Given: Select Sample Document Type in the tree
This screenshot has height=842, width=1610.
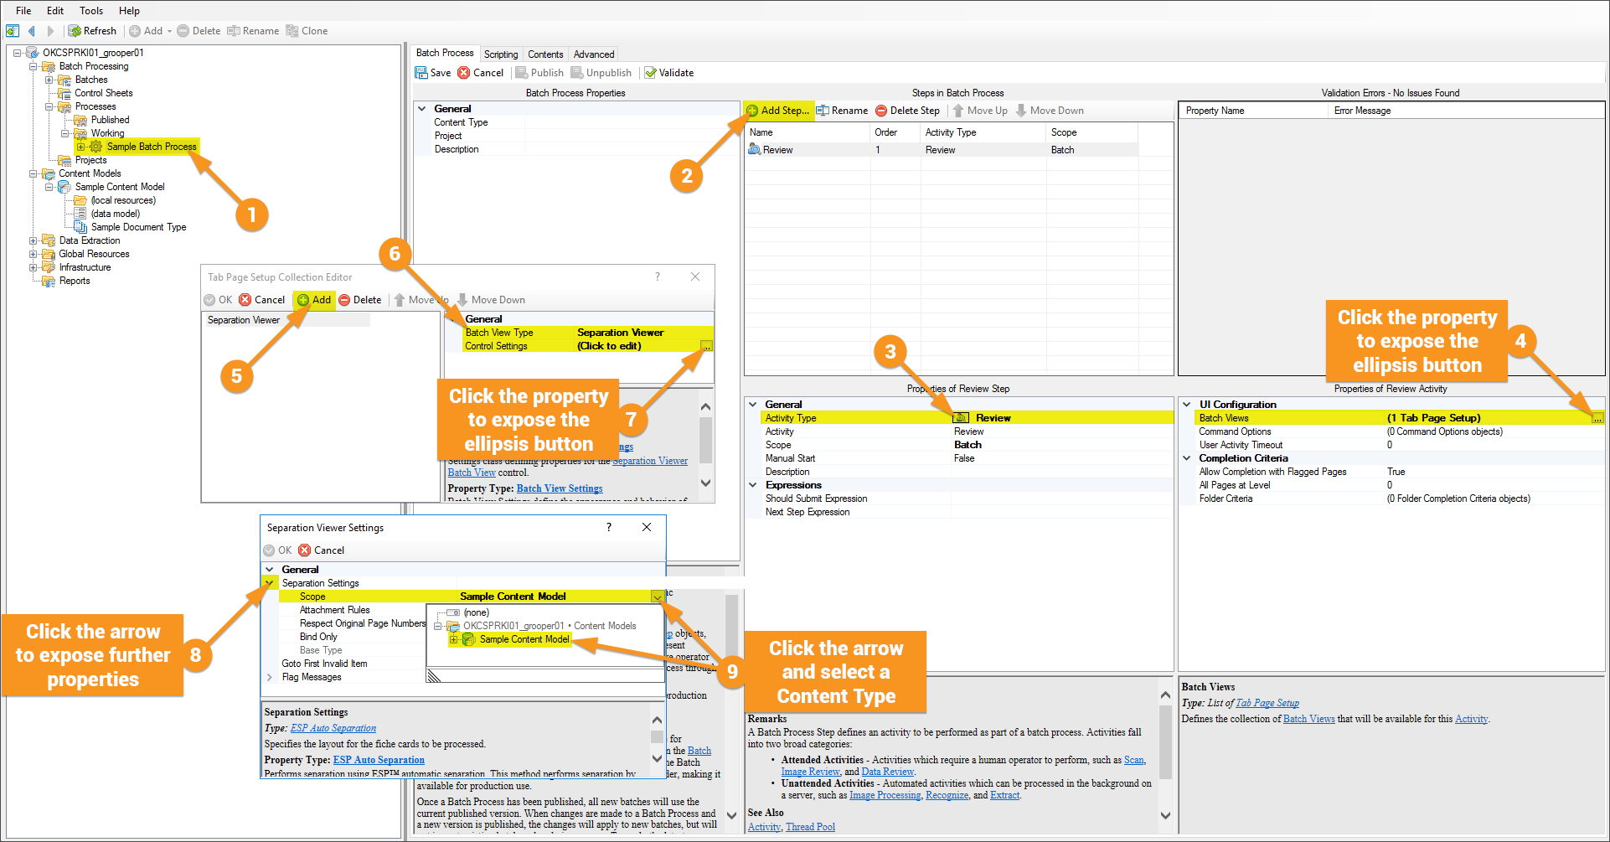Looking at the screenshot, I should pyautogui.click(x=138, y=227).
